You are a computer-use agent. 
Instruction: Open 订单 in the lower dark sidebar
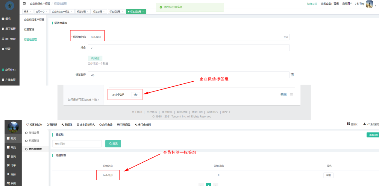[11, 165]
